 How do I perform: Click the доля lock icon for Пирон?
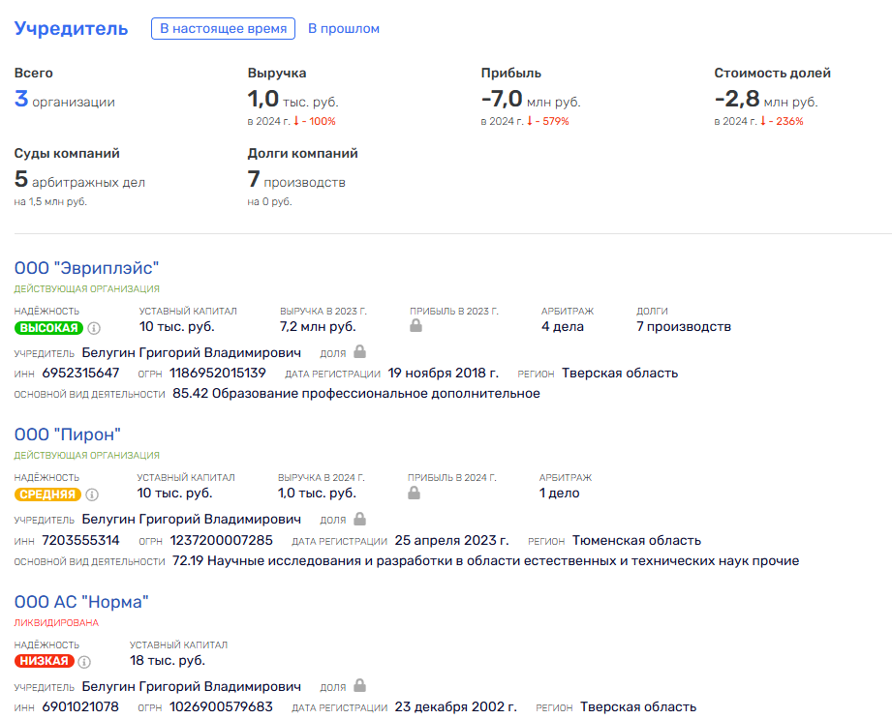(359, 519)
